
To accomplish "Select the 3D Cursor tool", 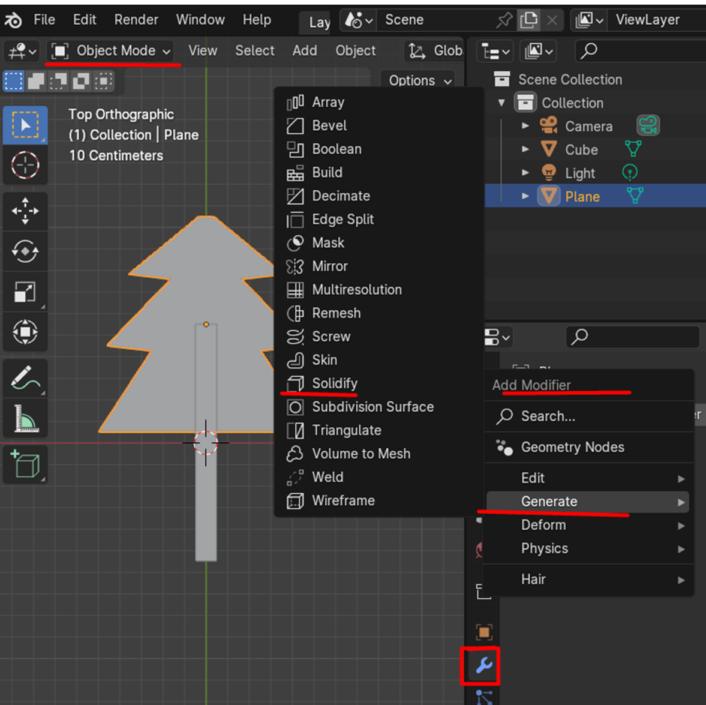I will 25,165.
